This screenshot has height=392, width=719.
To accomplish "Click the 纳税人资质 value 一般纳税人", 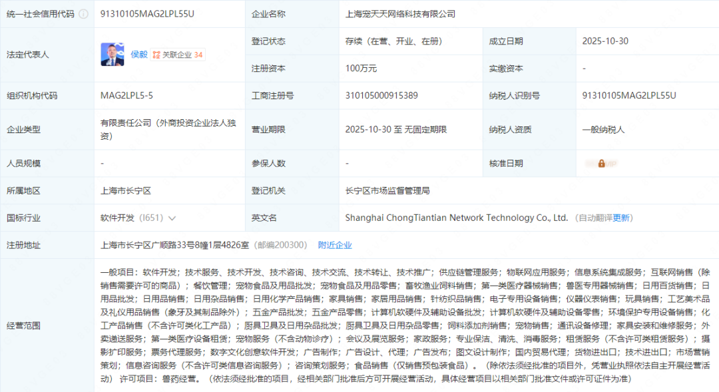I will tap(603, 130).
